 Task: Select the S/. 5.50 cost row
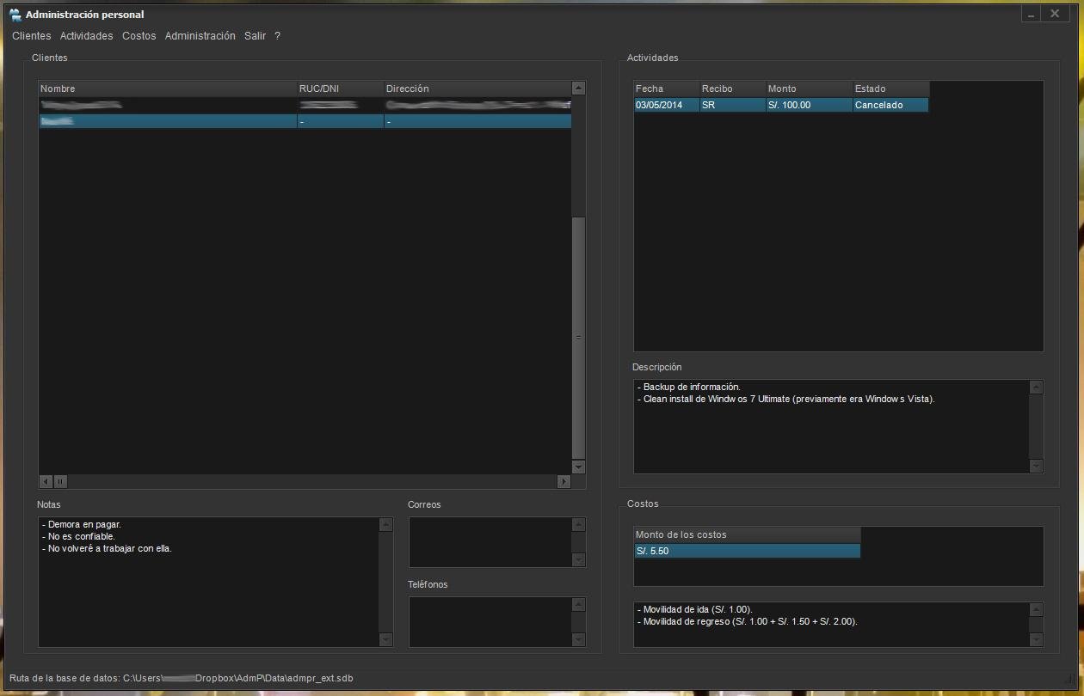(746, 551)
